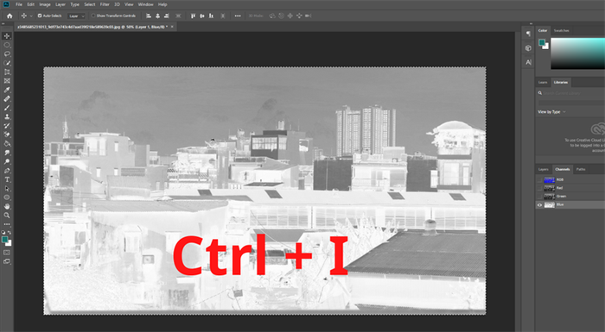Select the Path Selection tool
The image size is (605, 332).
pos(7,189)
